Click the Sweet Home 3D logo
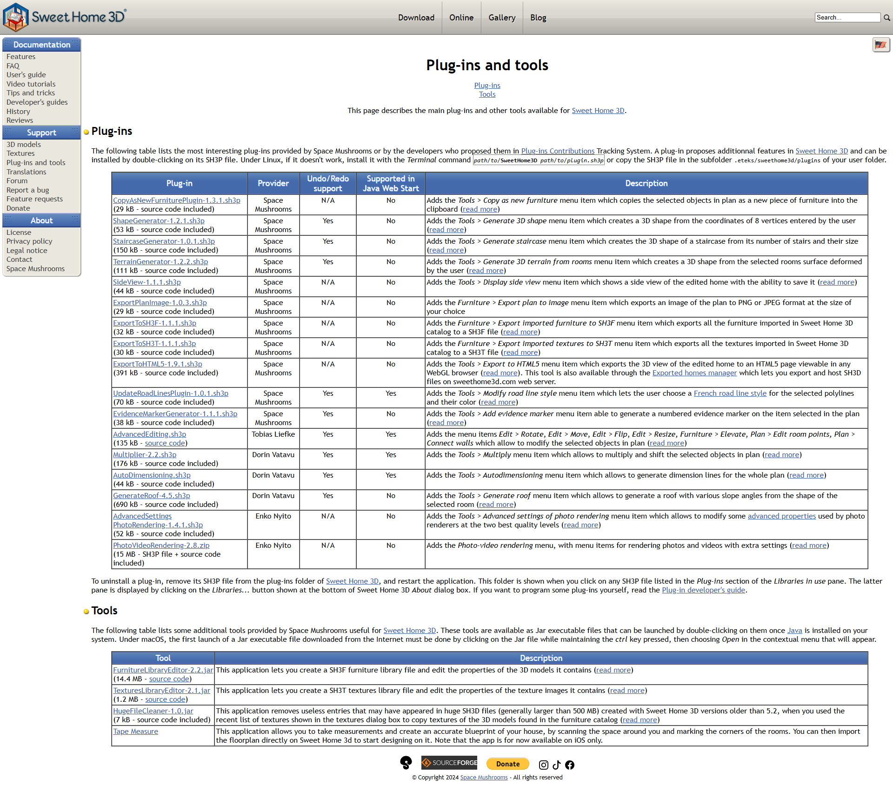This screenshot has height=785, width=893. coord(64,17)
